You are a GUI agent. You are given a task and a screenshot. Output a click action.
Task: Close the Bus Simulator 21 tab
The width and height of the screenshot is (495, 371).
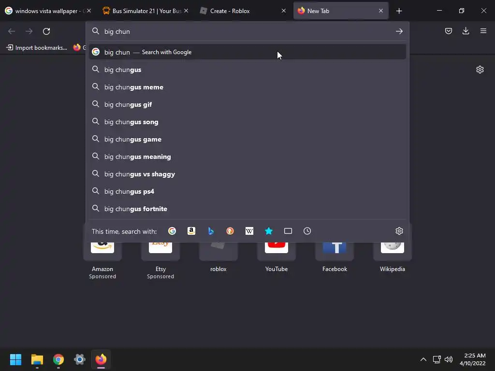pos(186,11)
